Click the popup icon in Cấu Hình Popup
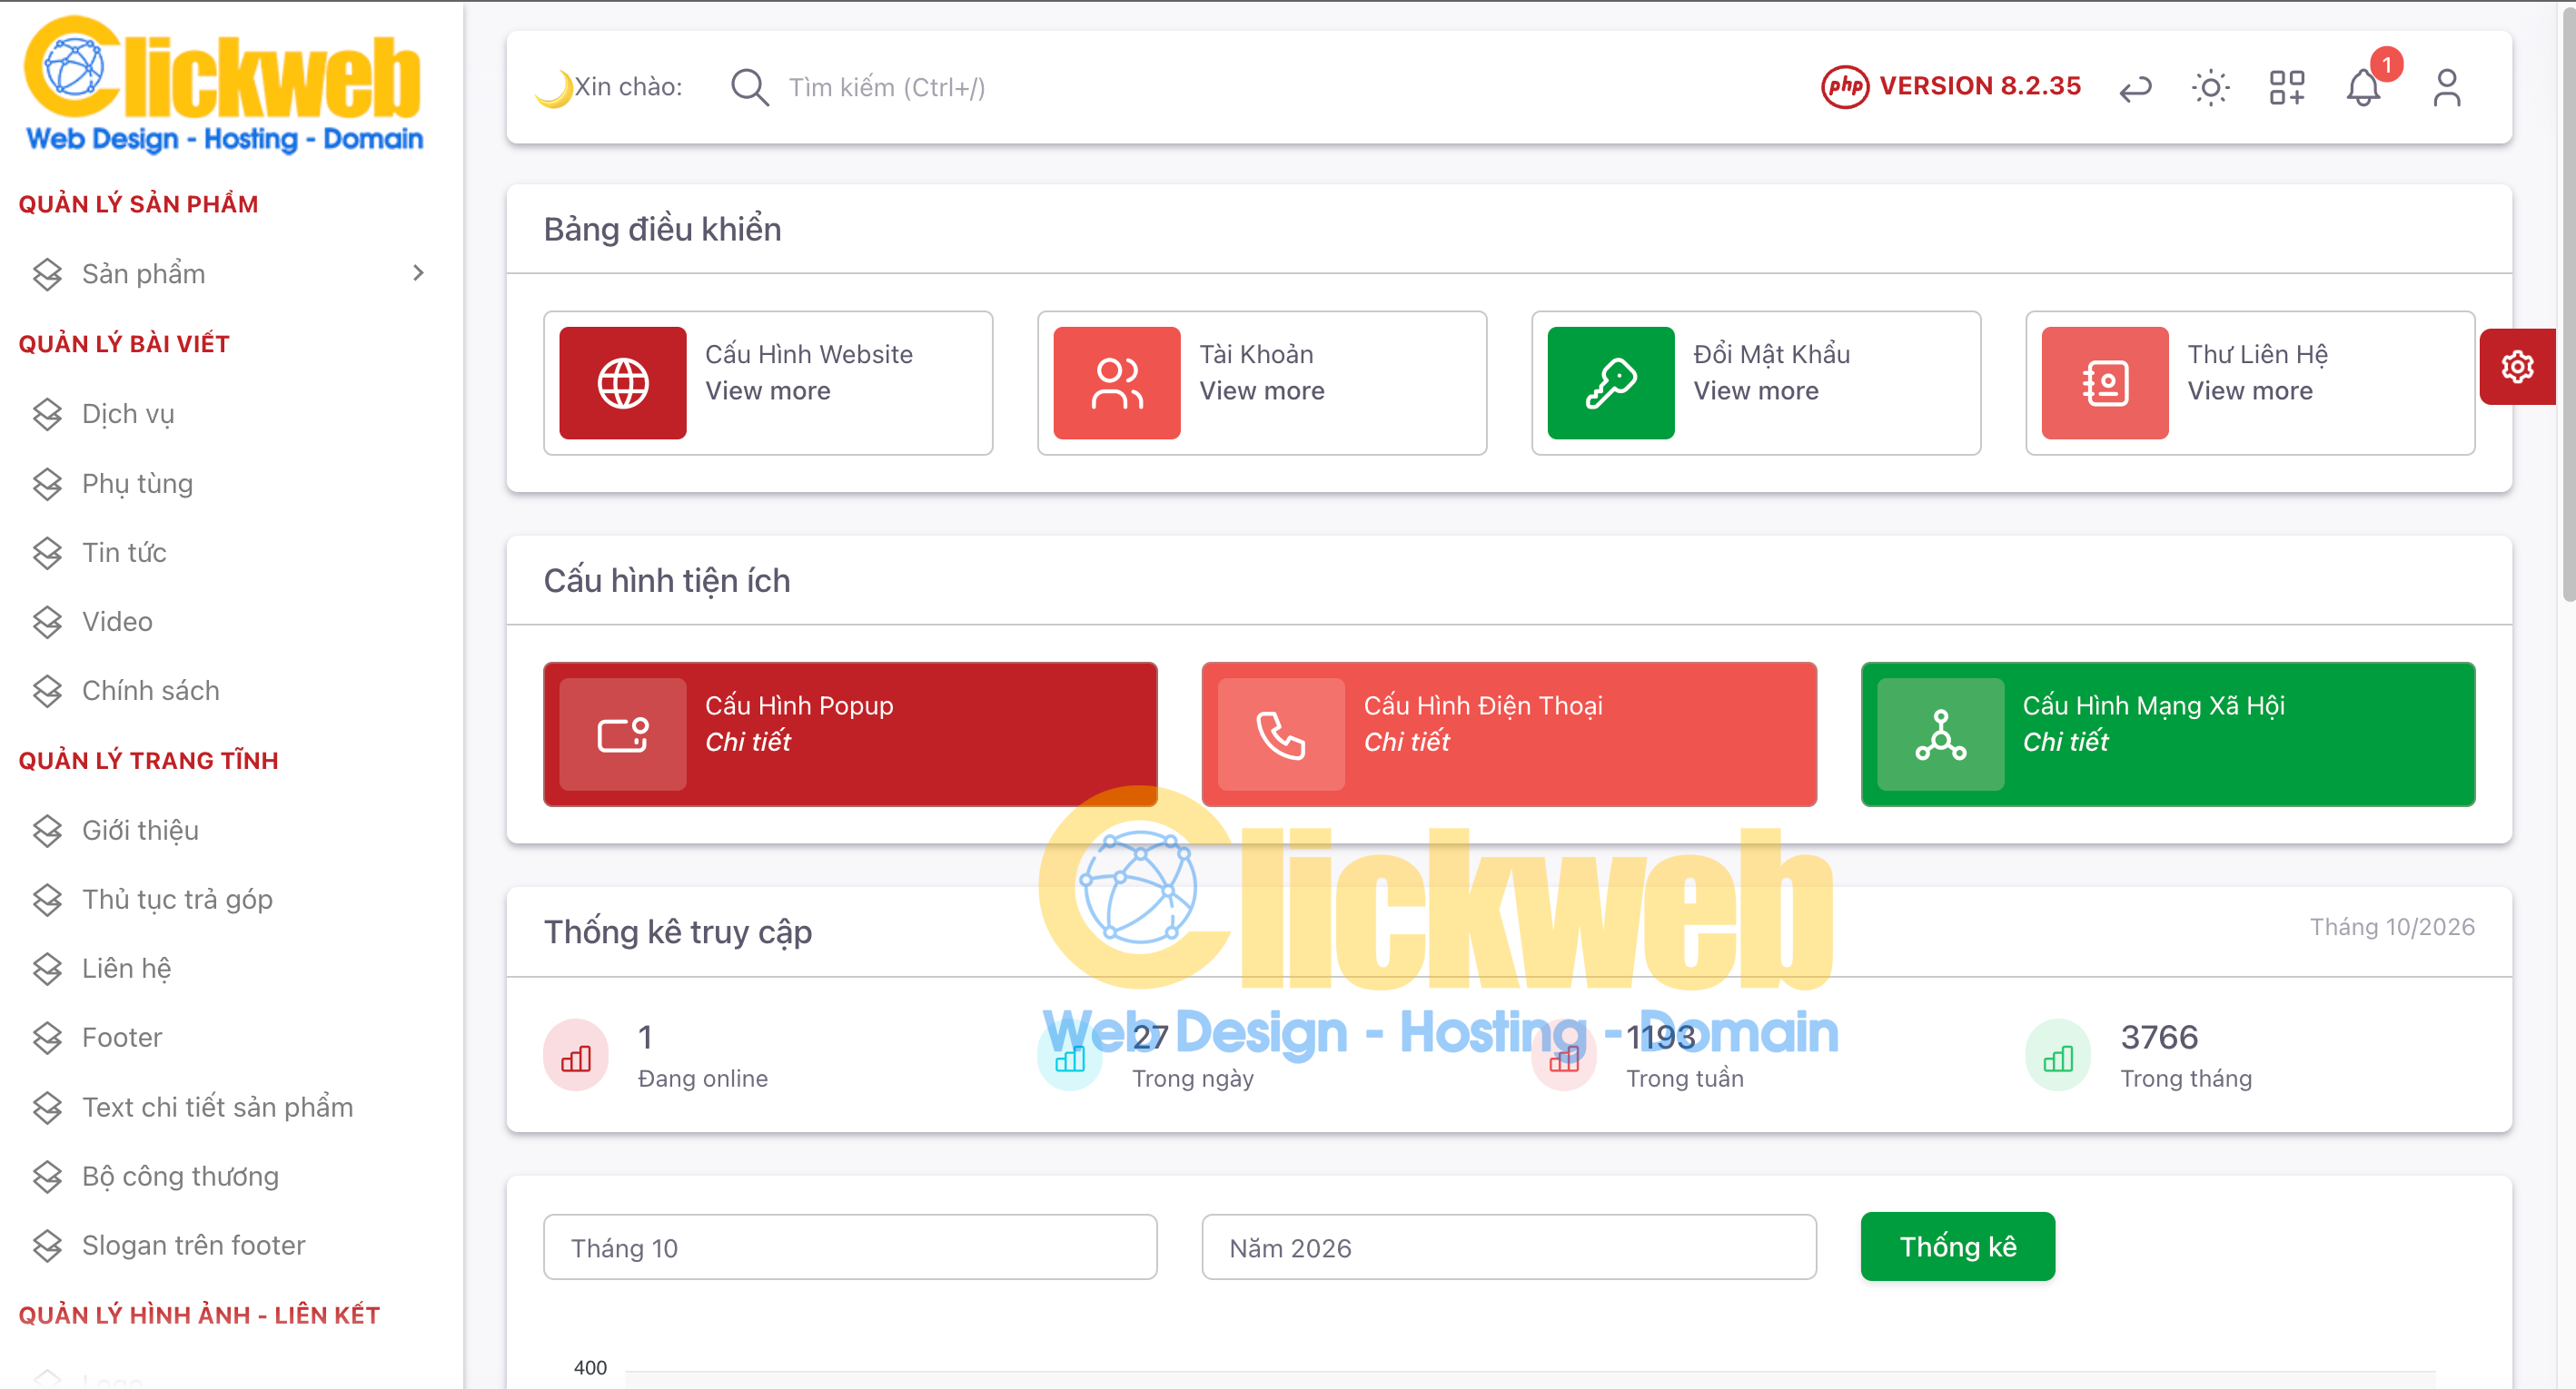 pos(623,734)
